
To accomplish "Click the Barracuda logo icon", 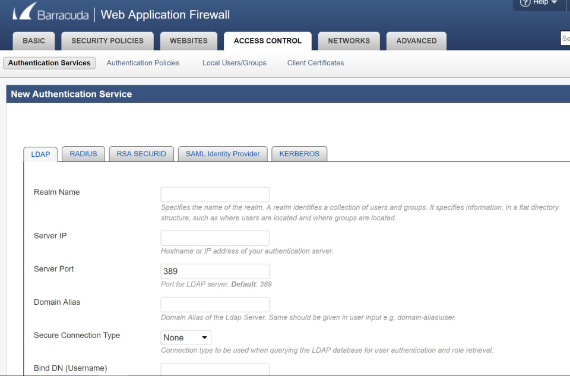I will tap(24, 13).
